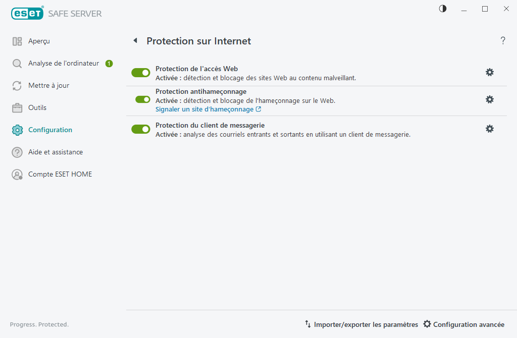Open the Aperçu dashboard icon

pos(17,41)
